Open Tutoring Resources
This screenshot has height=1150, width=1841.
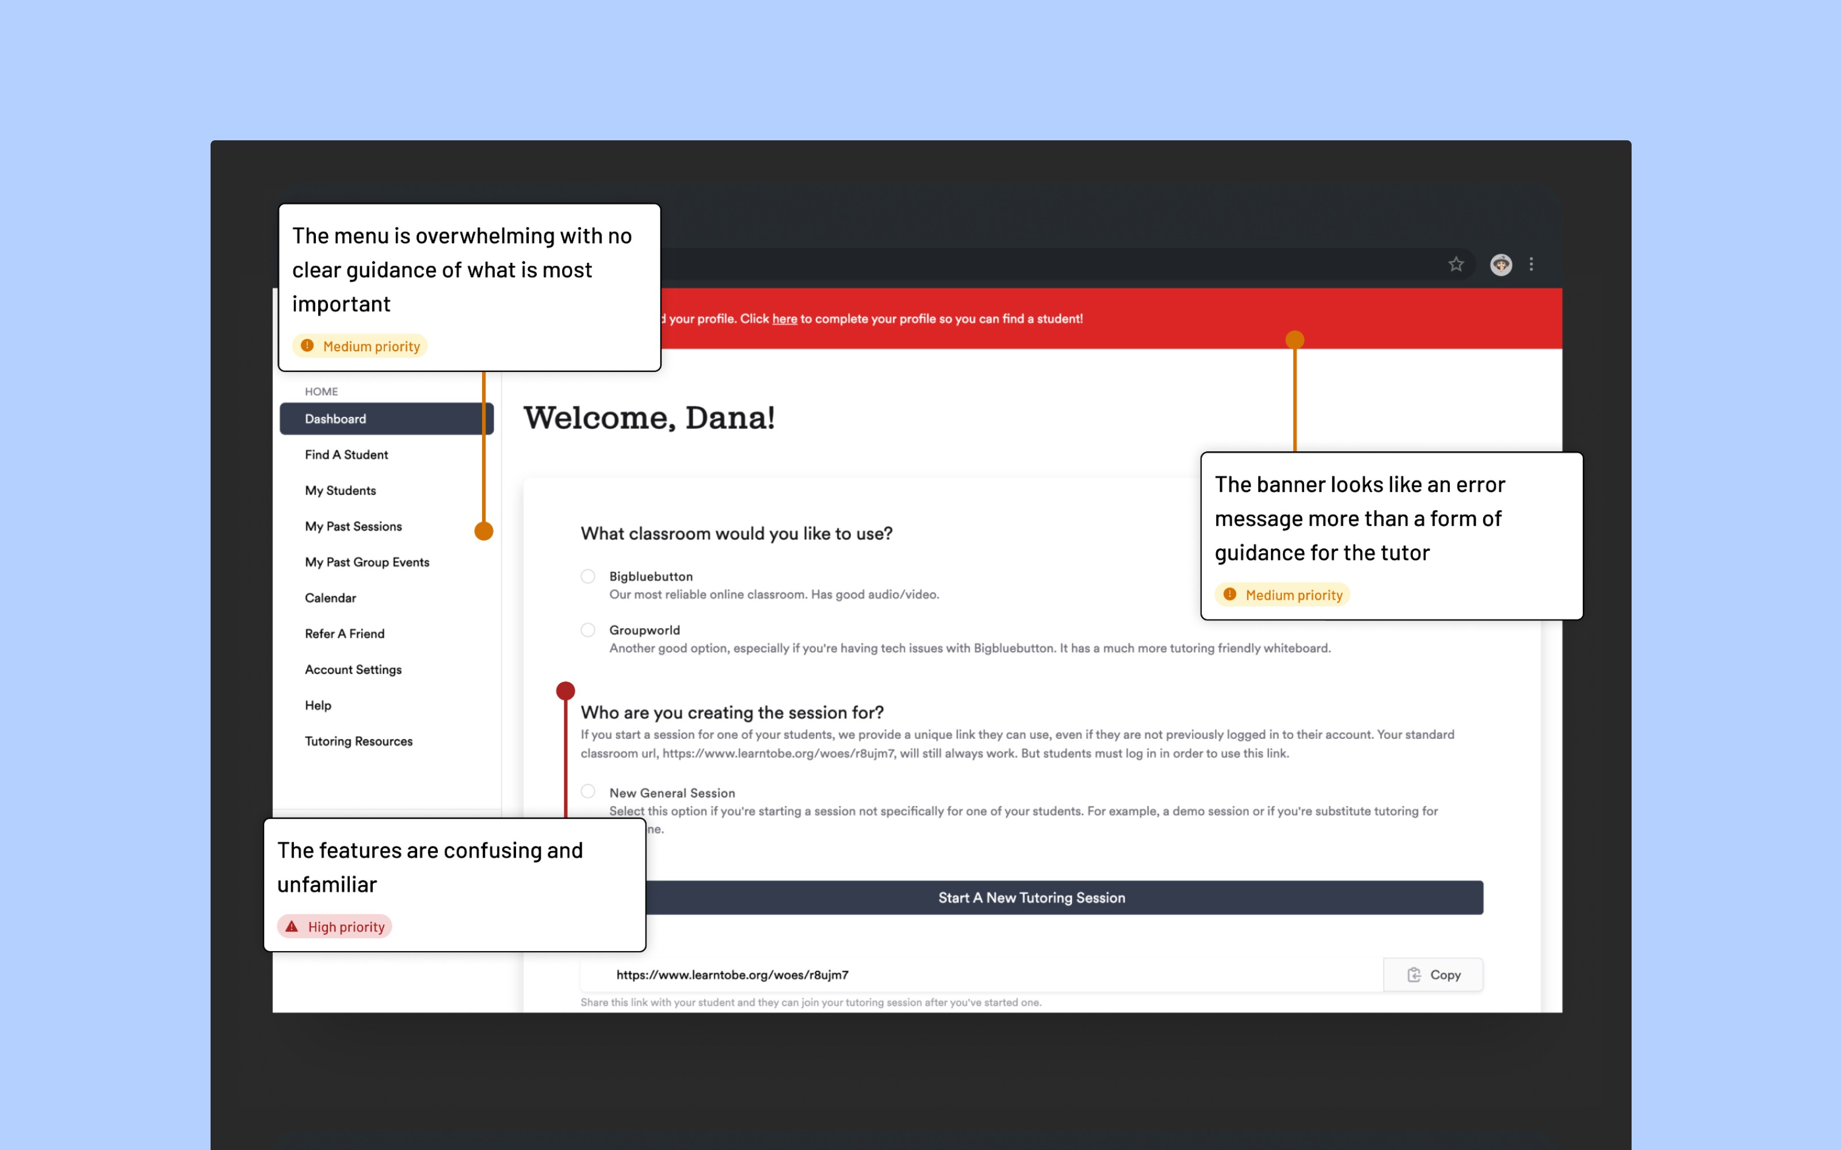pos(358,741)
